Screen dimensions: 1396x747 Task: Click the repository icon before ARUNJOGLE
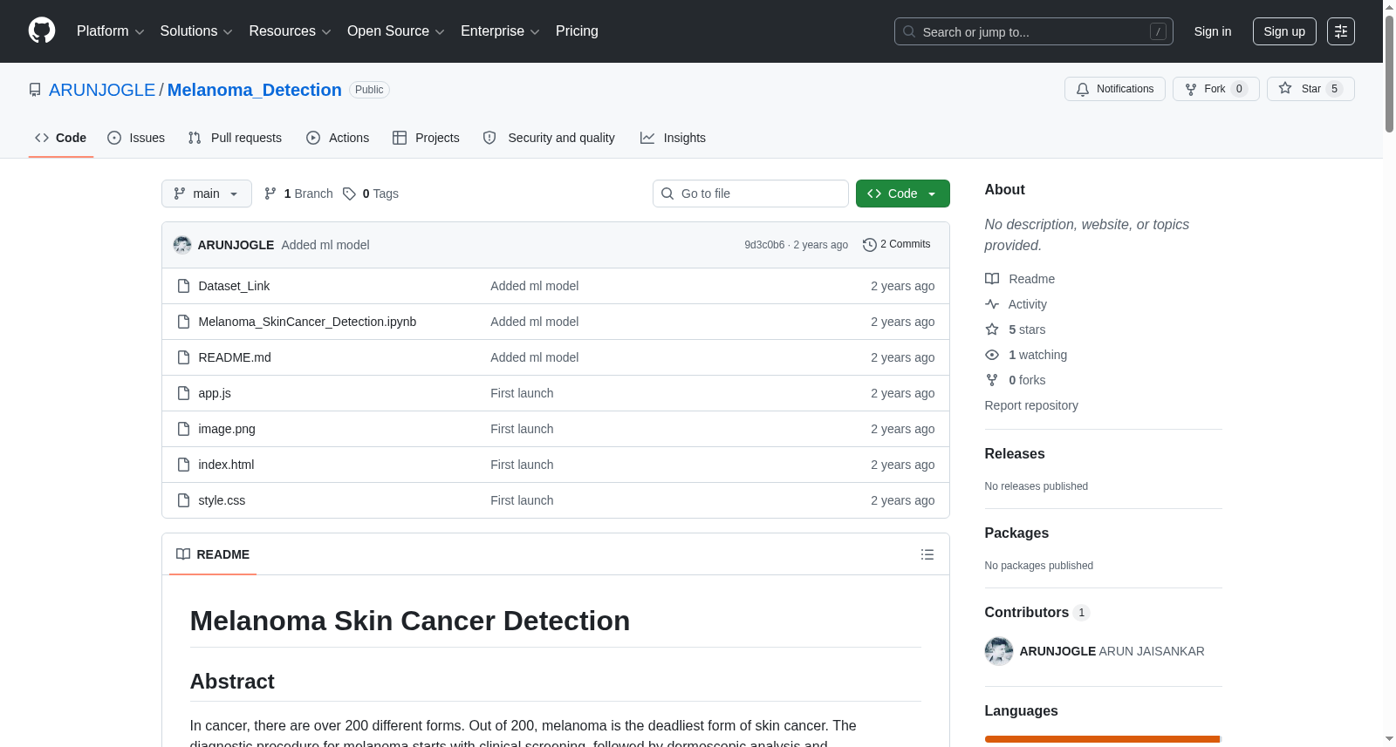click(35, 90)
